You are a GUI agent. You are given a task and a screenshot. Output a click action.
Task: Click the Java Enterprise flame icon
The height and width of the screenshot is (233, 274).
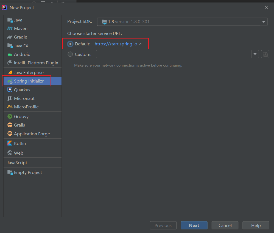click(10, 72)
